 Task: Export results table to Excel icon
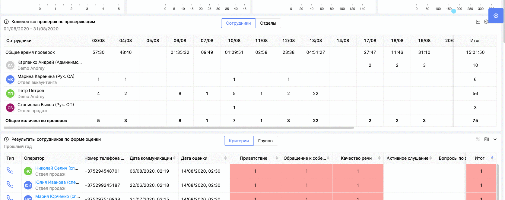tap(486, 139)
